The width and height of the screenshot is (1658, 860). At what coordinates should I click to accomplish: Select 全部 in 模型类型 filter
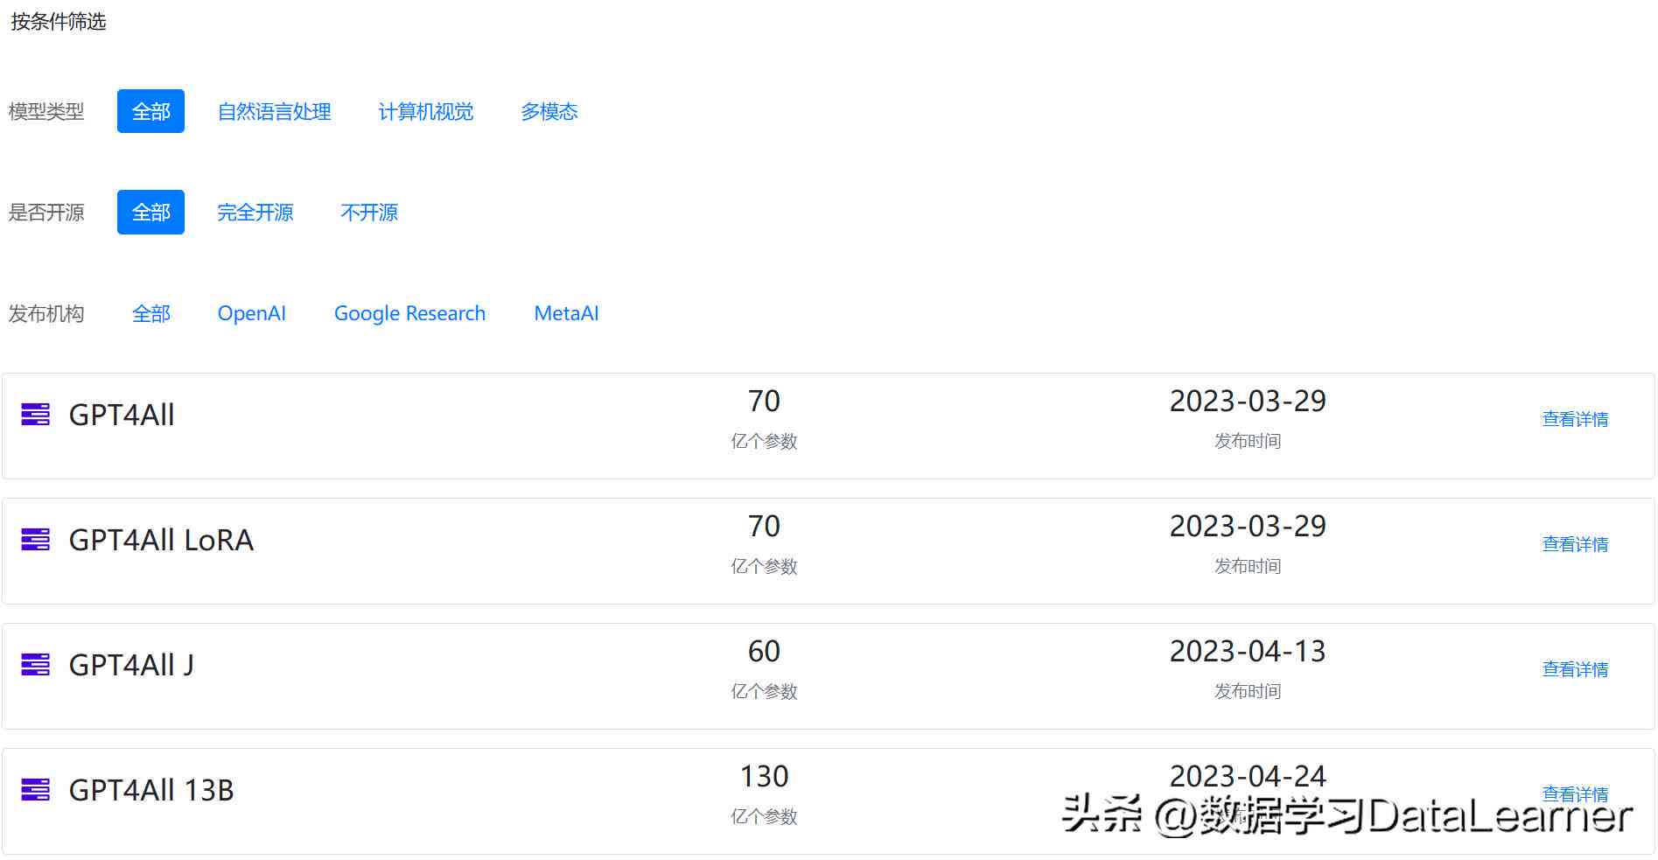coord(150,111)
